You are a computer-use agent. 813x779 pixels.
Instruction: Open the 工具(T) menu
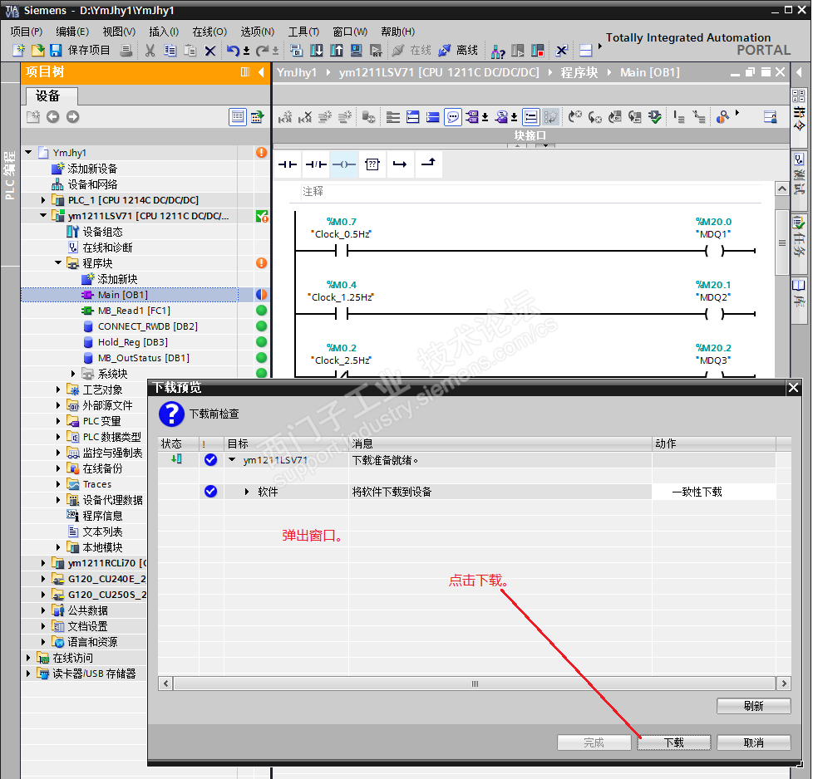pos(304,32)
